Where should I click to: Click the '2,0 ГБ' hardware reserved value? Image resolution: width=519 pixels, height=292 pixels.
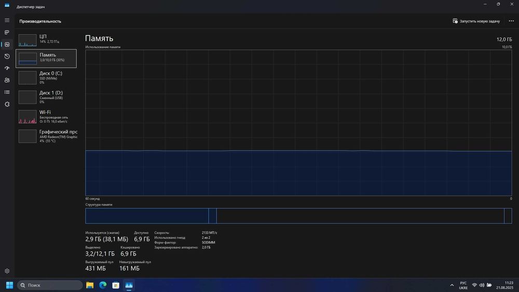coord(206,247)
